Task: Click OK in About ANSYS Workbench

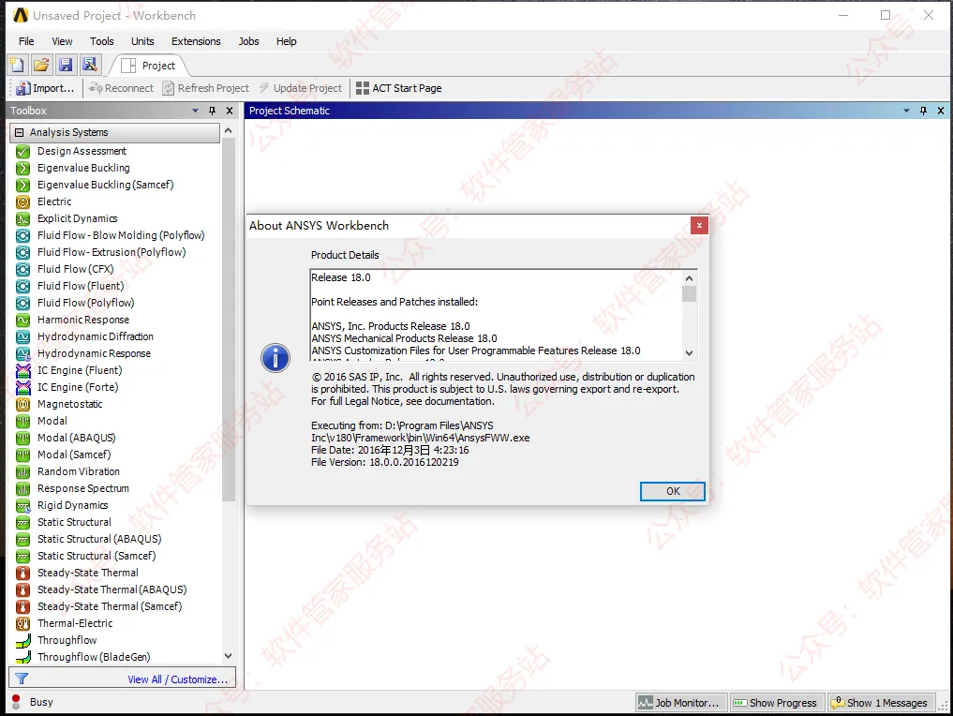Action: tap(672, 491)
